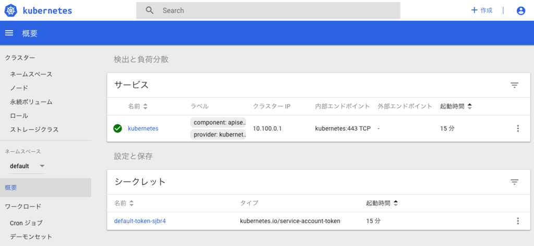
Task: Open the kubernetes service link
Action: (x=143, y=129)
